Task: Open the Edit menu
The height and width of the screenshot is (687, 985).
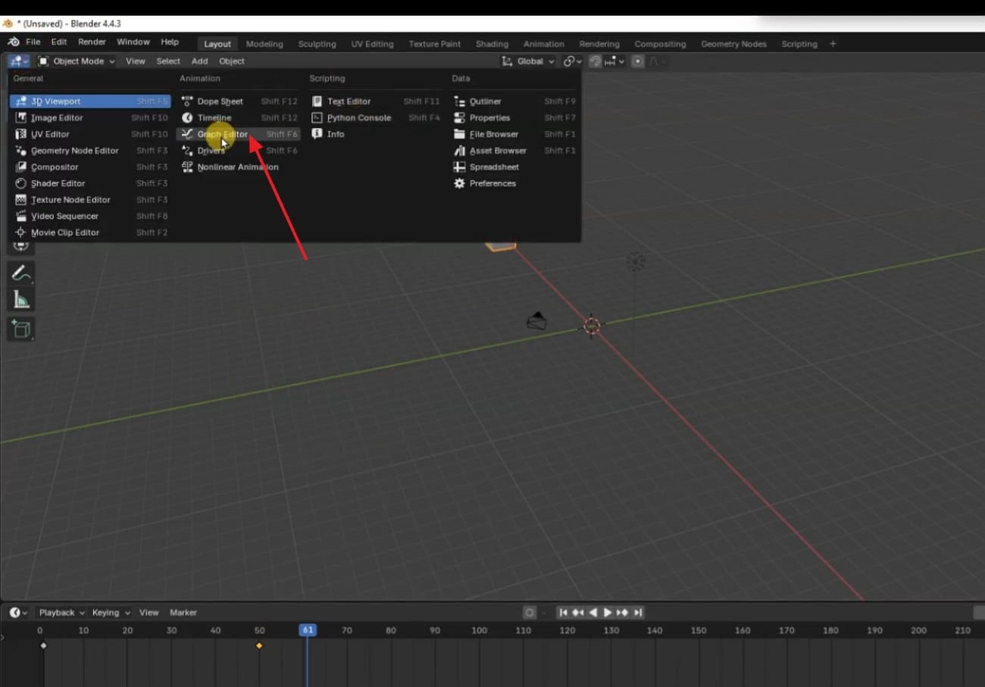Action: [x=59, y=42]
